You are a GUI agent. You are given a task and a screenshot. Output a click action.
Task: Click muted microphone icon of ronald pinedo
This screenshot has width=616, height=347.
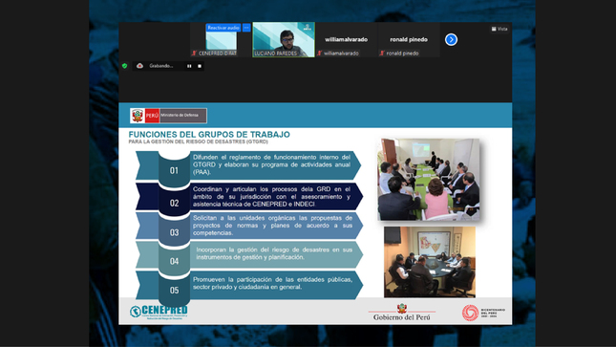(382, 54)
